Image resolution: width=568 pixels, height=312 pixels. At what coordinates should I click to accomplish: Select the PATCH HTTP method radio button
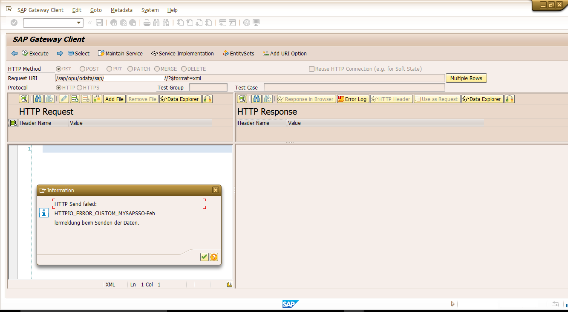(x=130, y=69)
